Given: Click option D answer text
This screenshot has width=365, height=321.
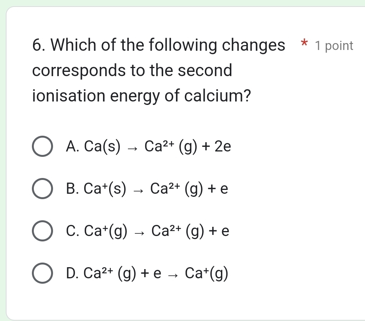Looking at the screenshot, I should coord(147,274).
